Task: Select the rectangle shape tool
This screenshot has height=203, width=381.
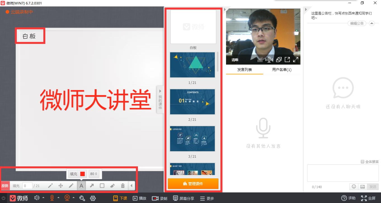Action: pos(102,186)
